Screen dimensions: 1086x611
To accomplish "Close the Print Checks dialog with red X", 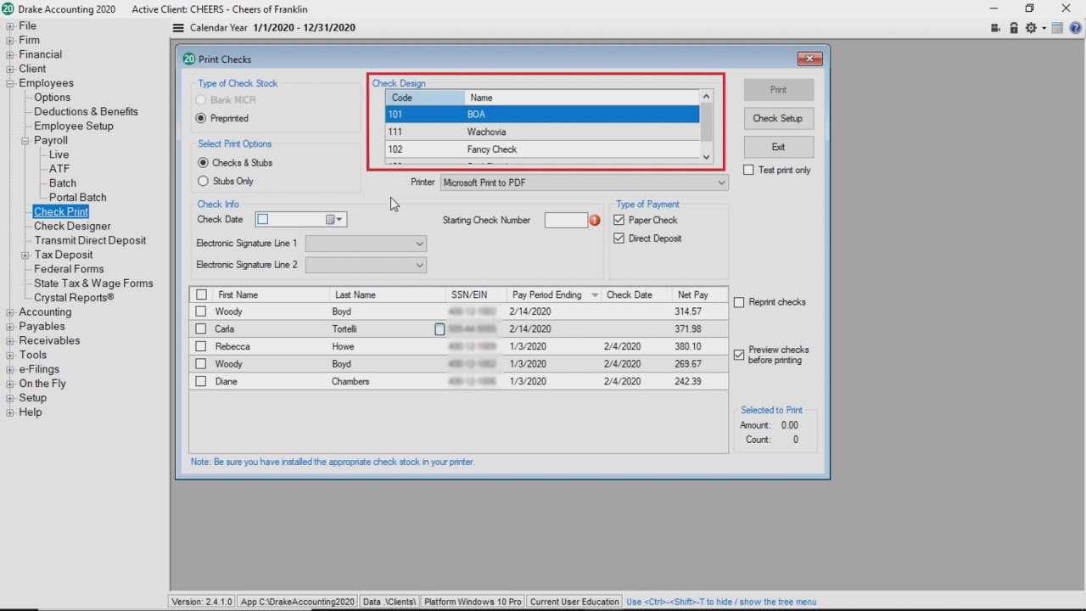I will coord(809,59).
